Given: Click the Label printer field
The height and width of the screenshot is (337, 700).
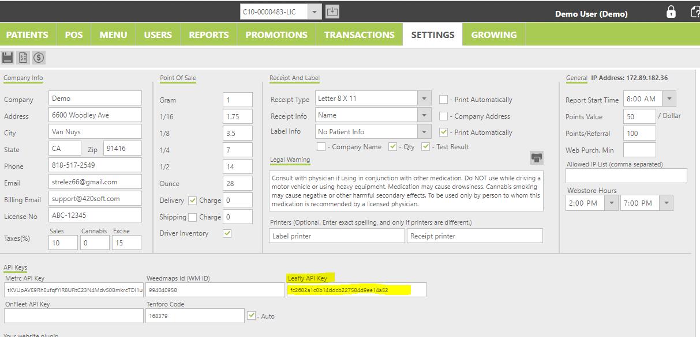Looking at the screenshot, I should pyautogui.click(x=337, y=236).
